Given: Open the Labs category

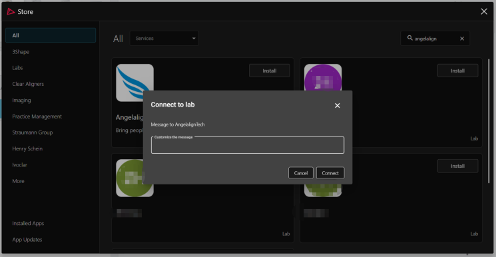Looking at the screenshot, I should click(17, 68).
